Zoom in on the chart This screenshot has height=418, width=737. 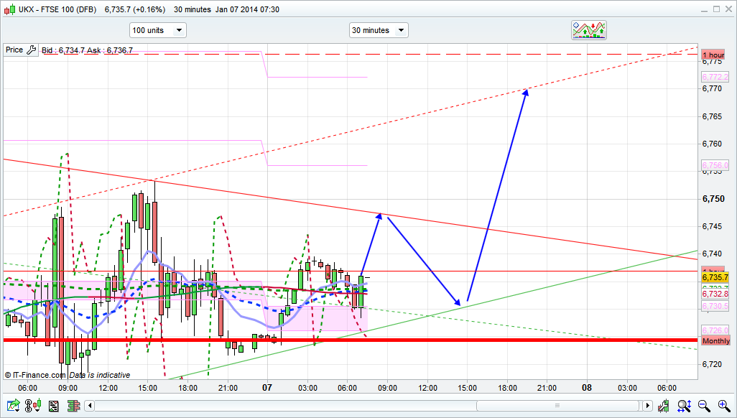(723, 407)
